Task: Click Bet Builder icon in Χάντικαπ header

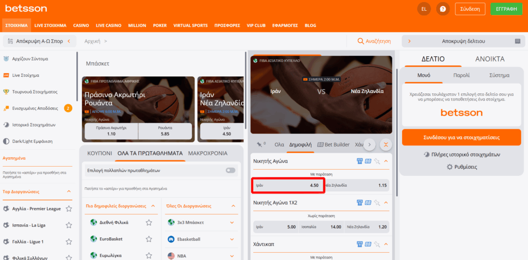Action: (x=368, y=244)
